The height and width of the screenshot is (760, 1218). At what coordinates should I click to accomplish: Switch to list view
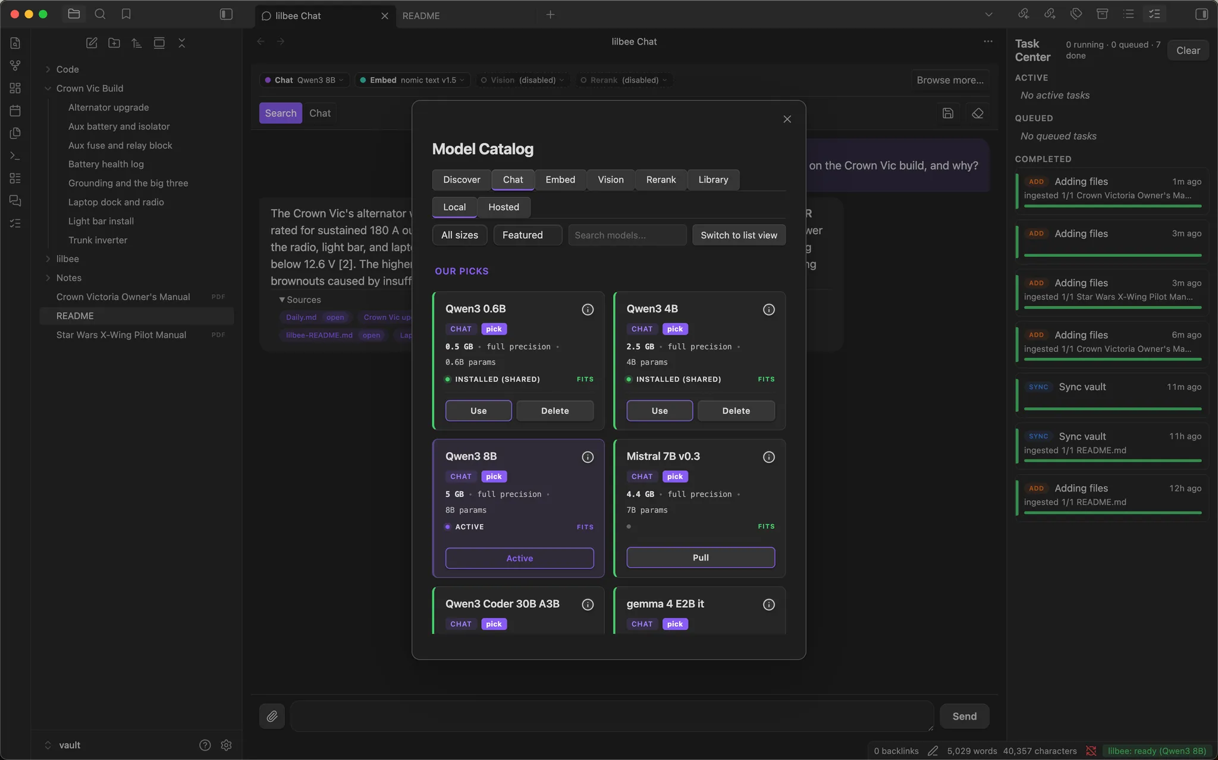(739, 235)
